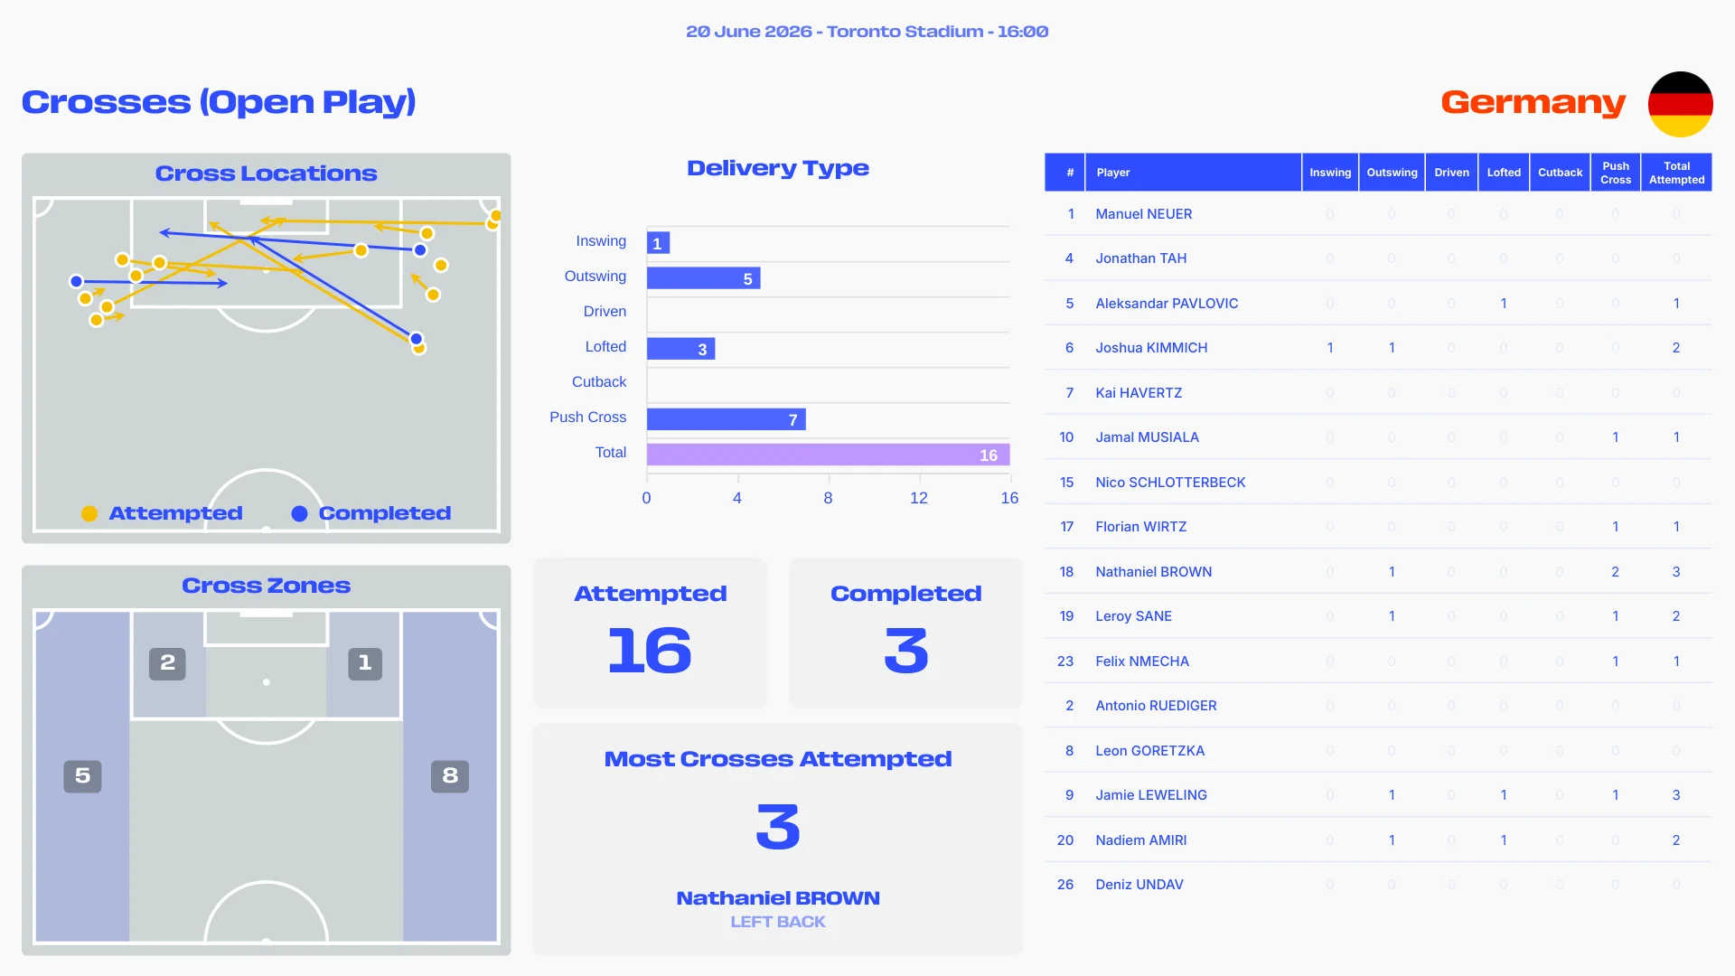This screenshot has width=1735, height=976.
Task: Click the Lofted bar showing 3
Action: 680,349
